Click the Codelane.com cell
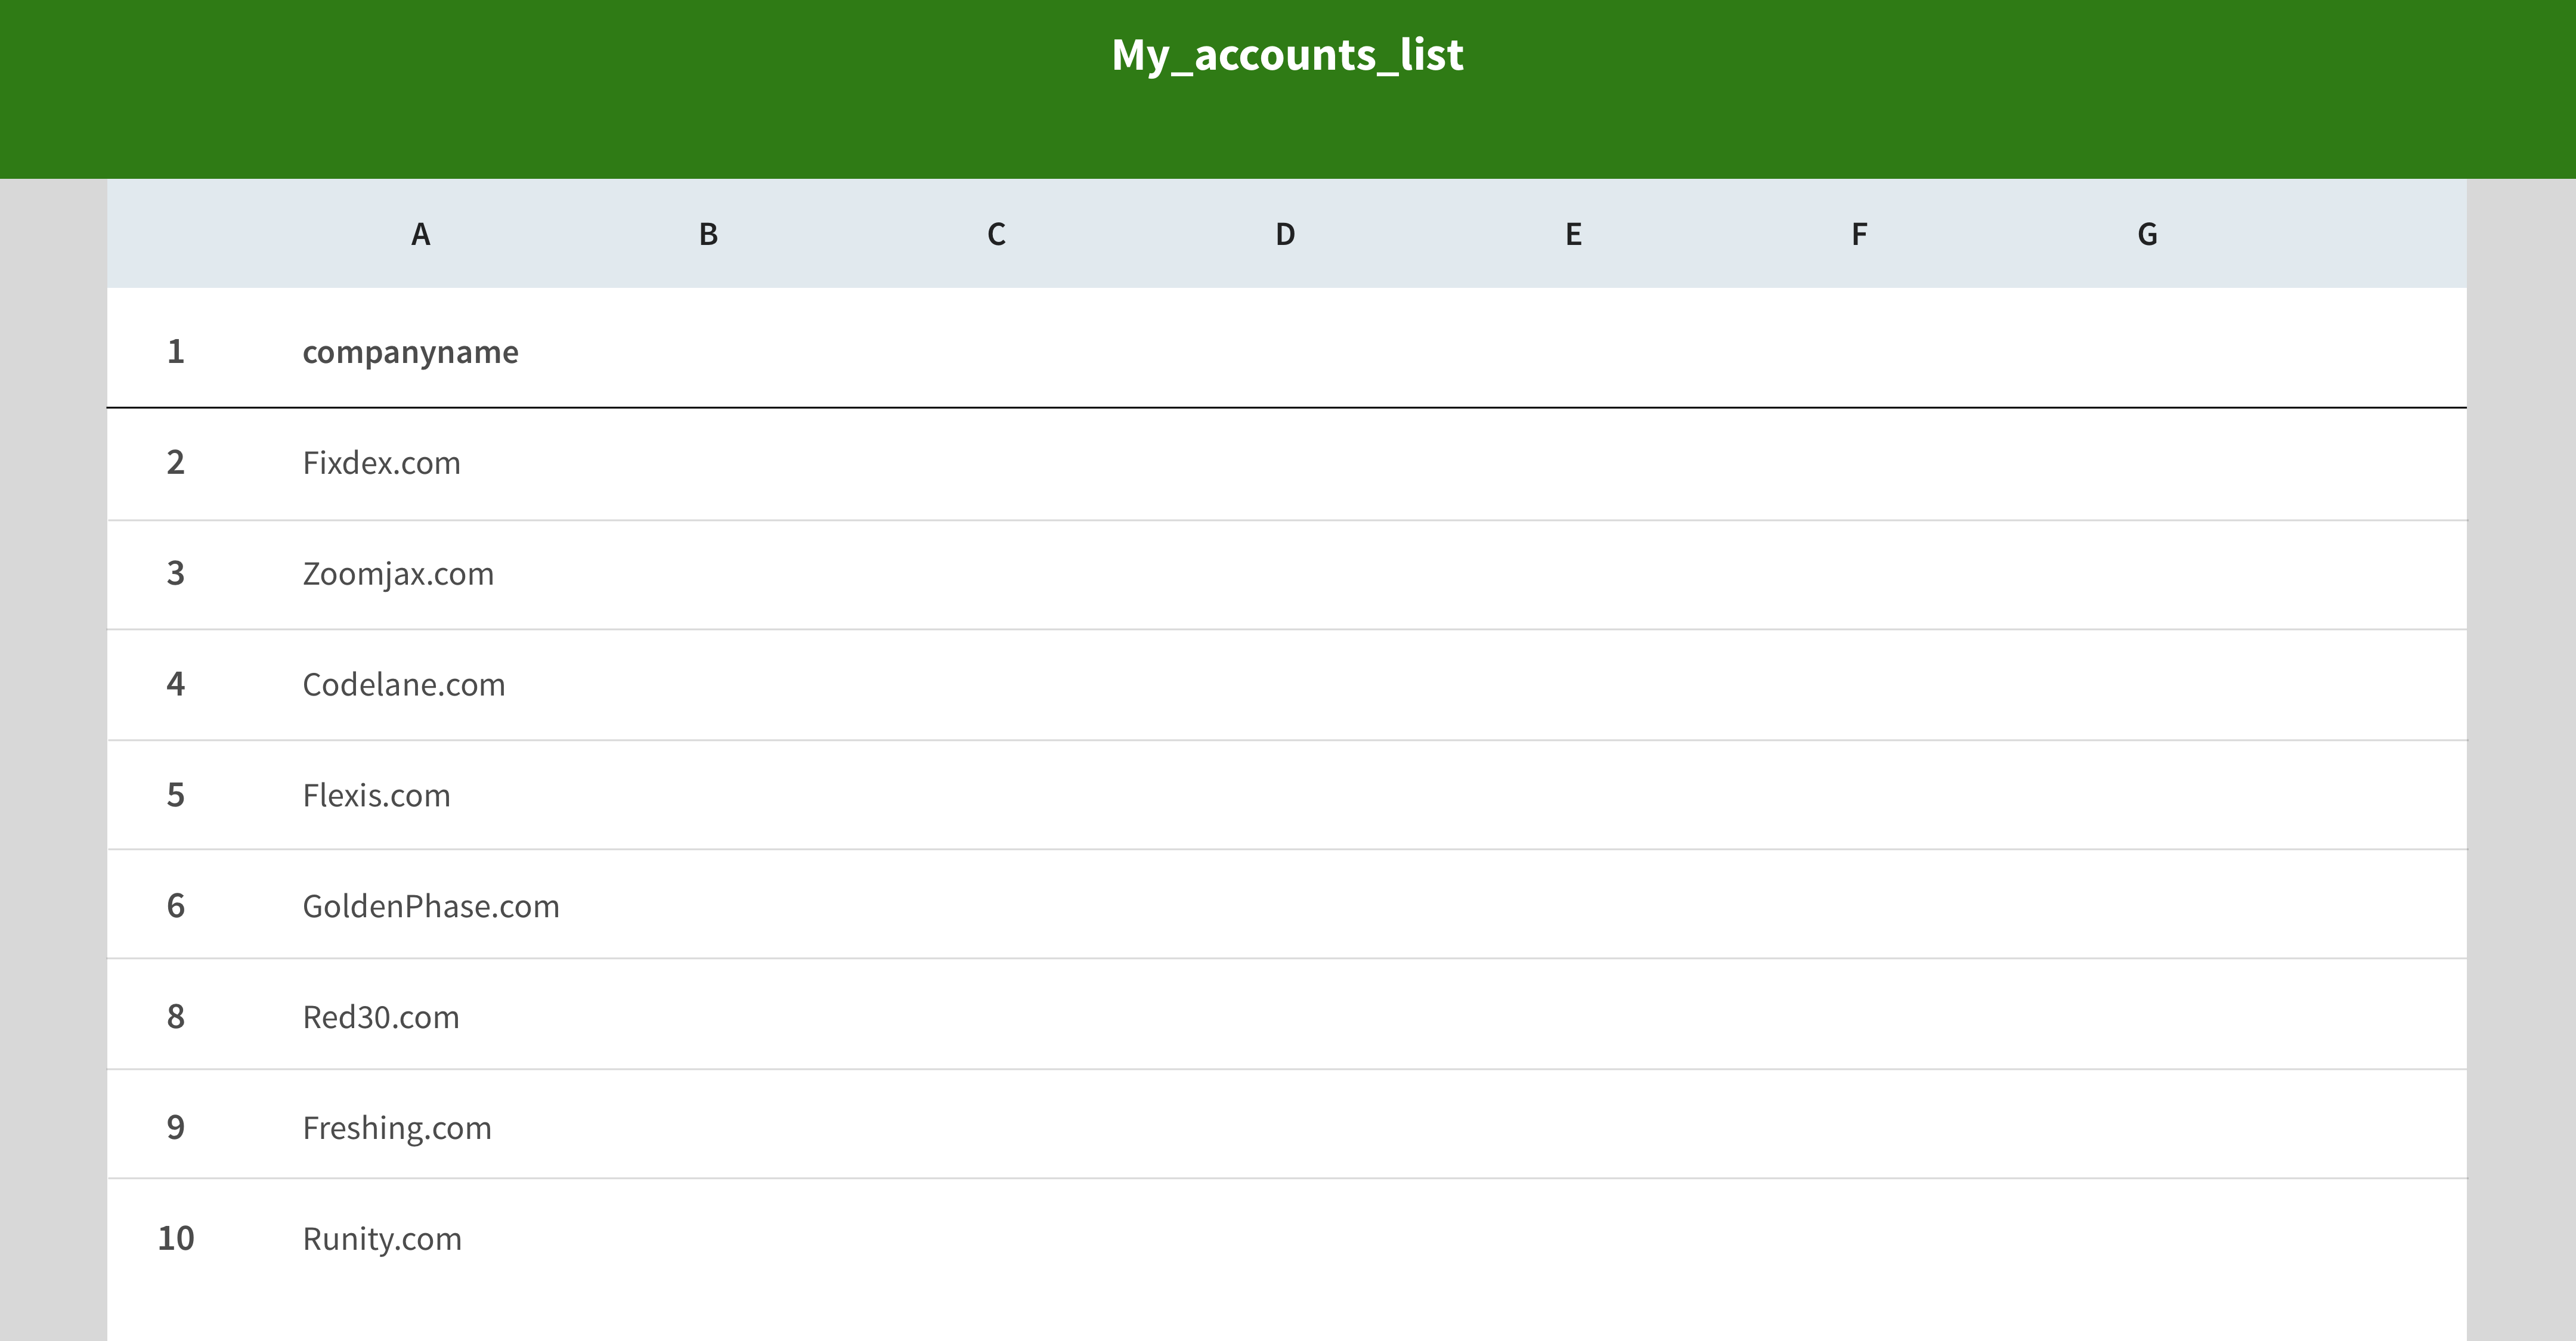The height and width of the screenshot is (1341, 2576). 403,684
